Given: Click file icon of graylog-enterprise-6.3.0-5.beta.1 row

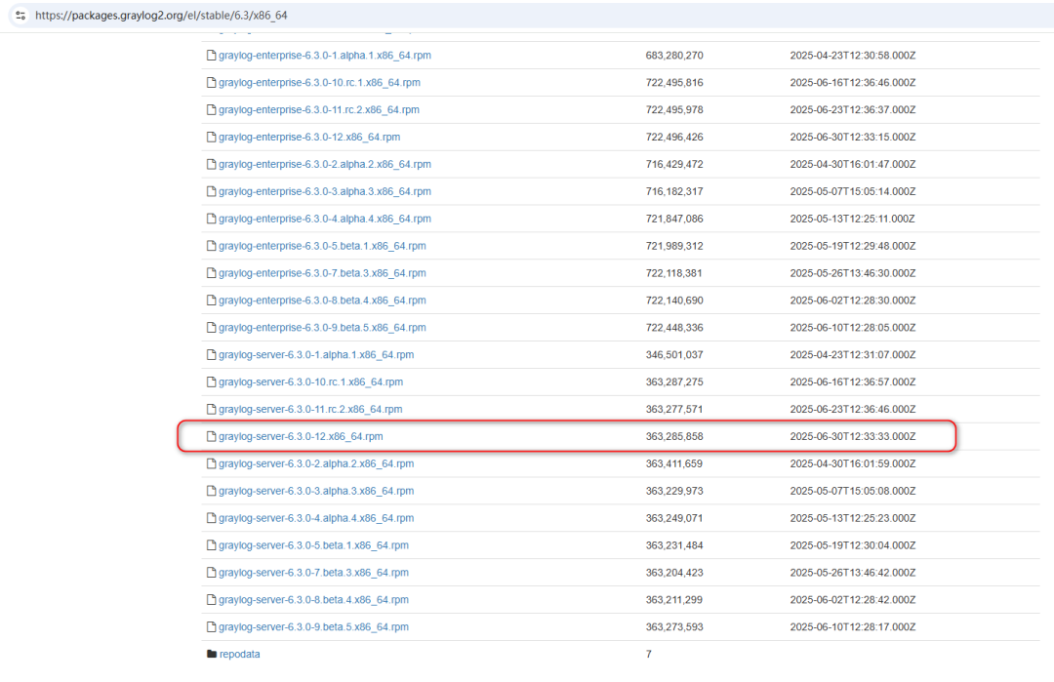Looking at the screenshot, I should tap(211, 246).
